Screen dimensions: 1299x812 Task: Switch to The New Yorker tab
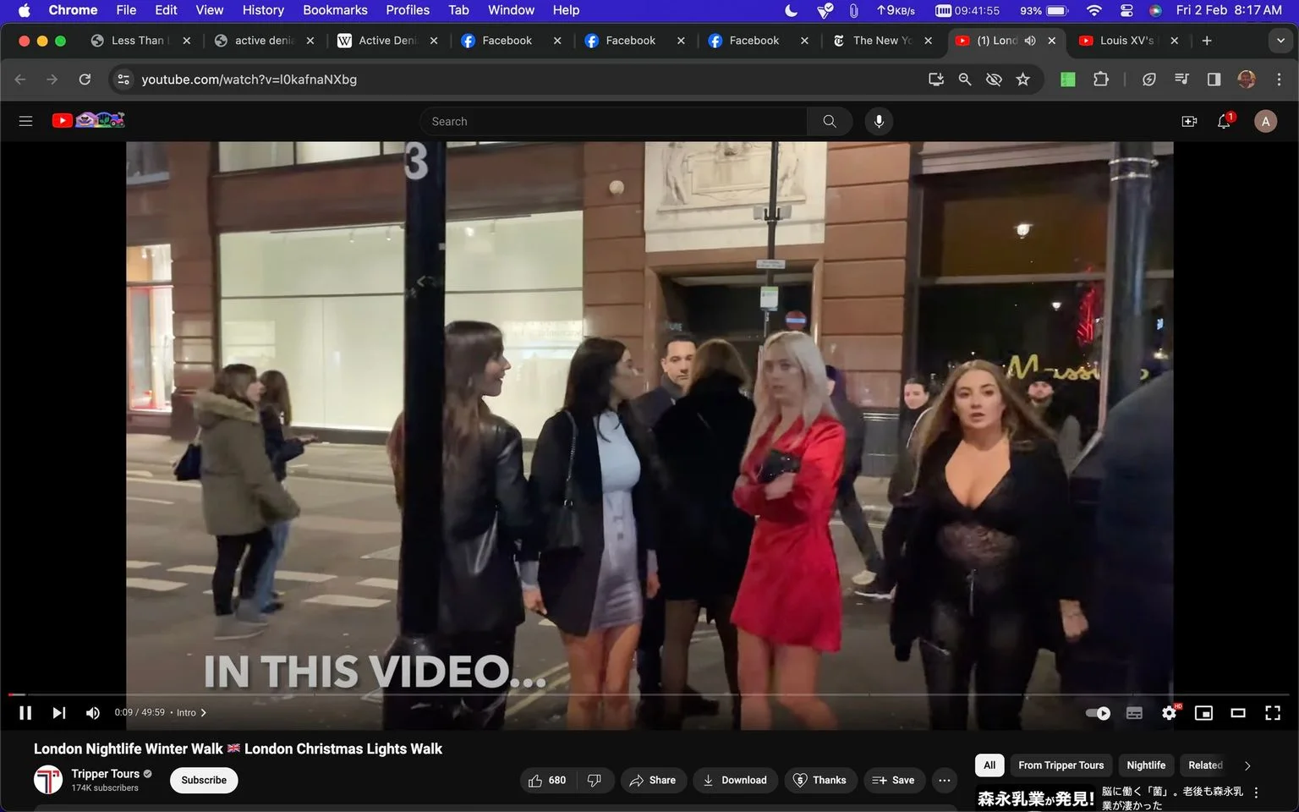(882, 40)
